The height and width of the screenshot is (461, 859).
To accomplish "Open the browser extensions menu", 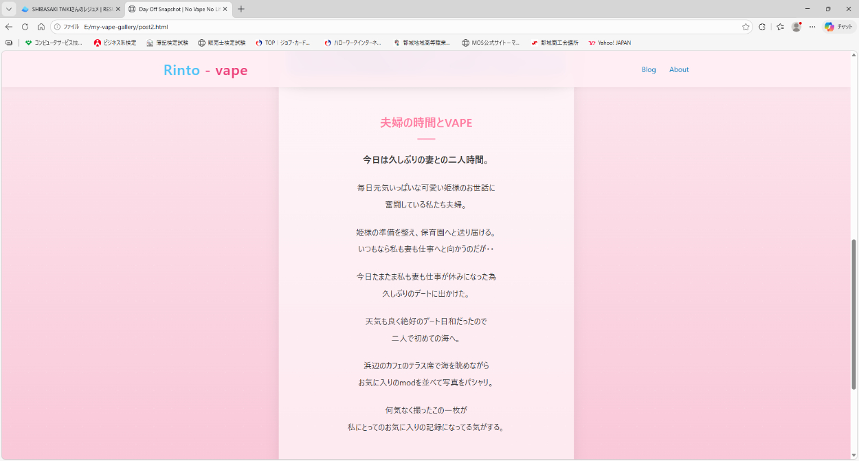I will (762, 27).
